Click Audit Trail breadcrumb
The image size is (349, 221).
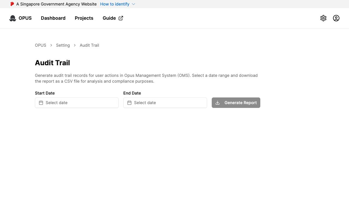[x=89, y=45]
